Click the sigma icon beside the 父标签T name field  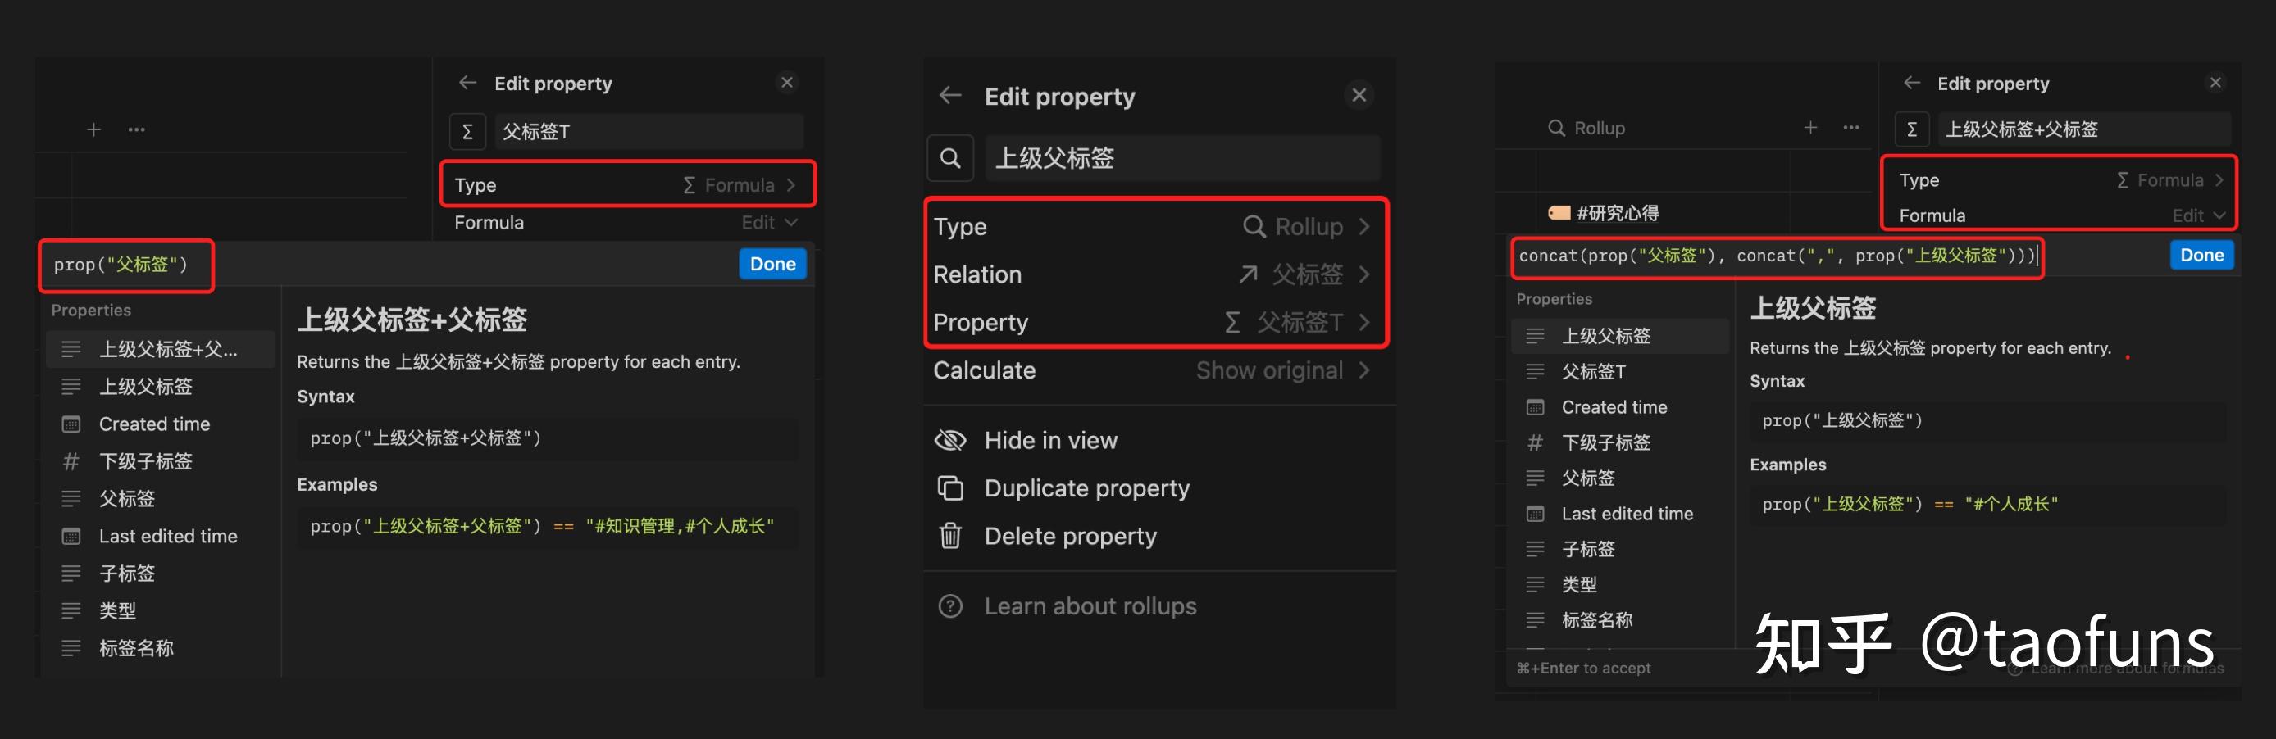467,132
